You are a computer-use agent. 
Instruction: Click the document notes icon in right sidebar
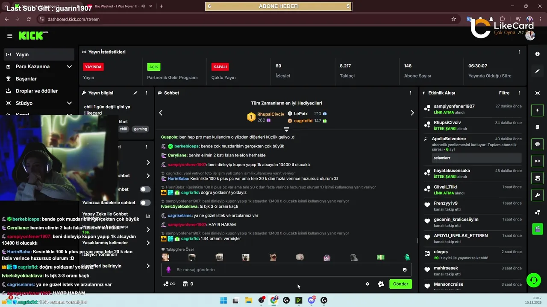pos(537,127)
